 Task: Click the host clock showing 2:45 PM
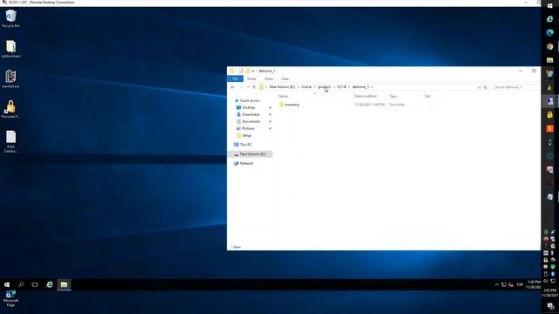tap(550, 293)
